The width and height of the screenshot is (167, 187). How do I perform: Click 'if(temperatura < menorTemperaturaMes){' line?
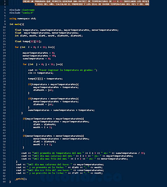click(53, 99)
